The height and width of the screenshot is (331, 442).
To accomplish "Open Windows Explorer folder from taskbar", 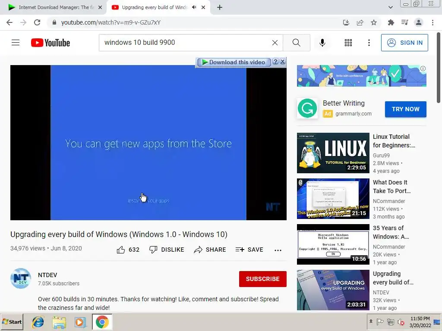I will click(x=59, y=322).
